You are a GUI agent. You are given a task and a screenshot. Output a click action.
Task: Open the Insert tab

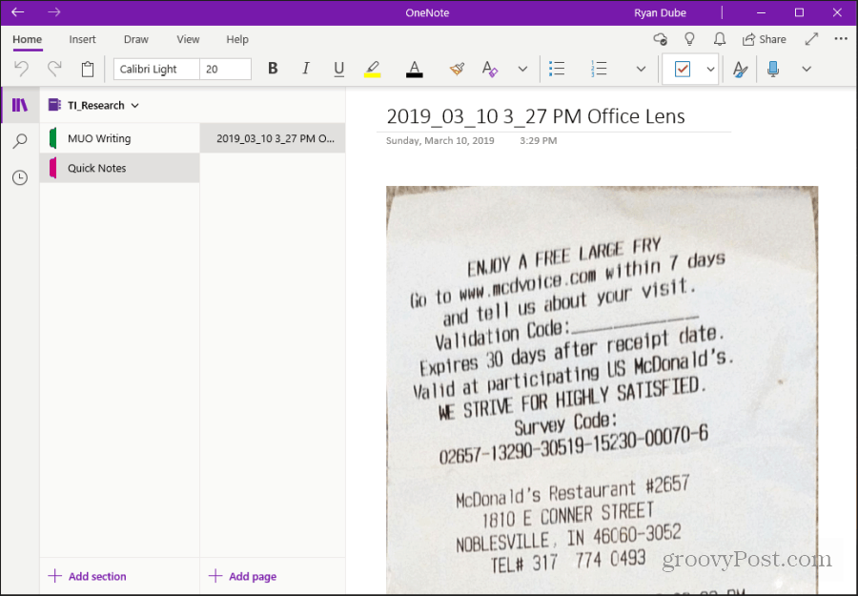pyautogui.click(x=82, y=39)
